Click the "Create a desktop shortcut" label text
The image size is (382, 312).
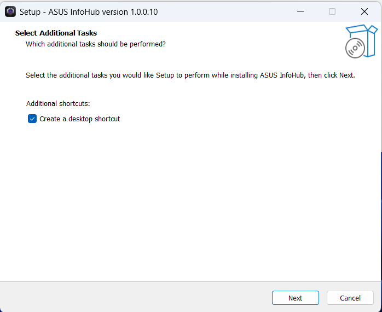point(80,119)
